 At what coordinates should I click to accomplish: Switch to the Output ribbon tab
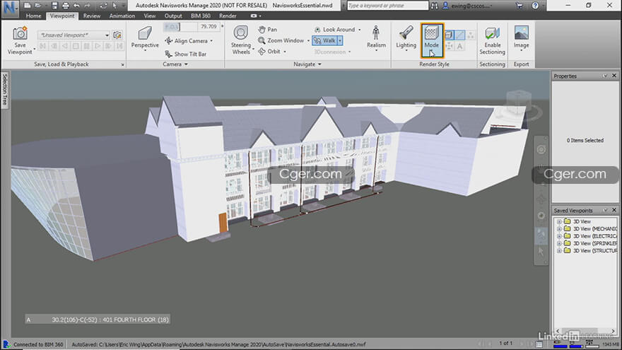coord(173,16)
